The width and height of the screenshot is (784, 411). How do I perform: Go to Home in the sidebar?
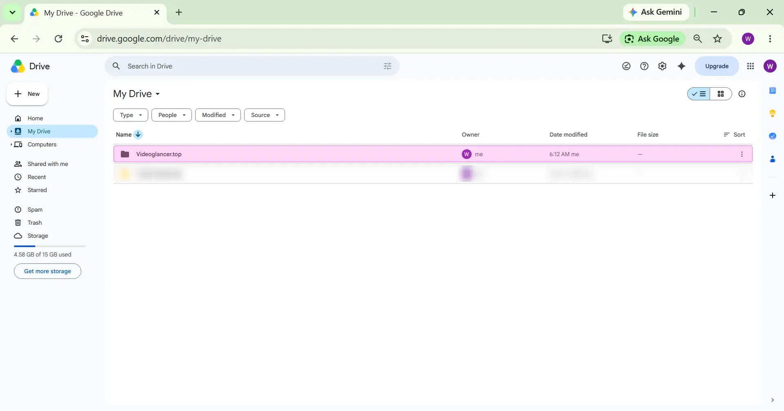click(x=52, y=118)
